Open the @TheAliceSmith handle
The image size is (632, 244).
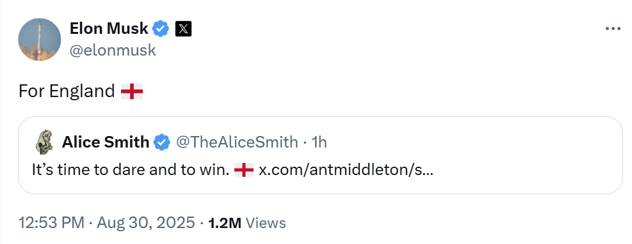[237, 142]
